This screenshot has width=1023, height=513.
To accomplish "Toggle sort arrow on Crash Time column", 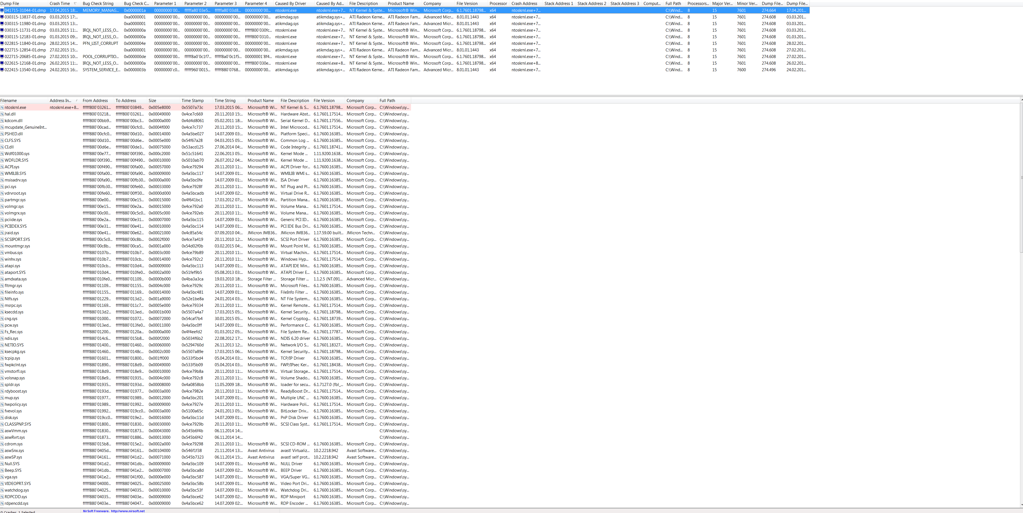I will click(x=75, y=4).
